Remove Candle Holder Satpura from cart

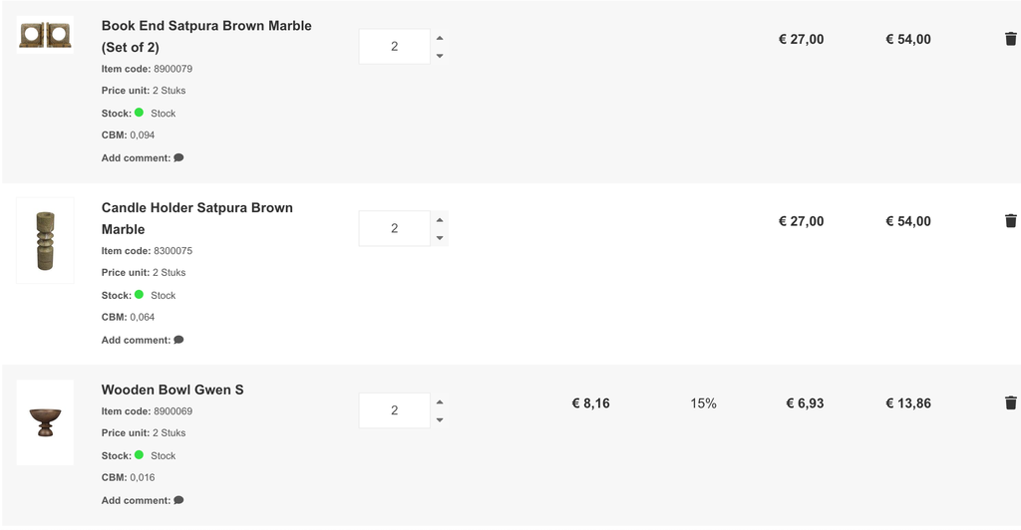click(1011, 221)
